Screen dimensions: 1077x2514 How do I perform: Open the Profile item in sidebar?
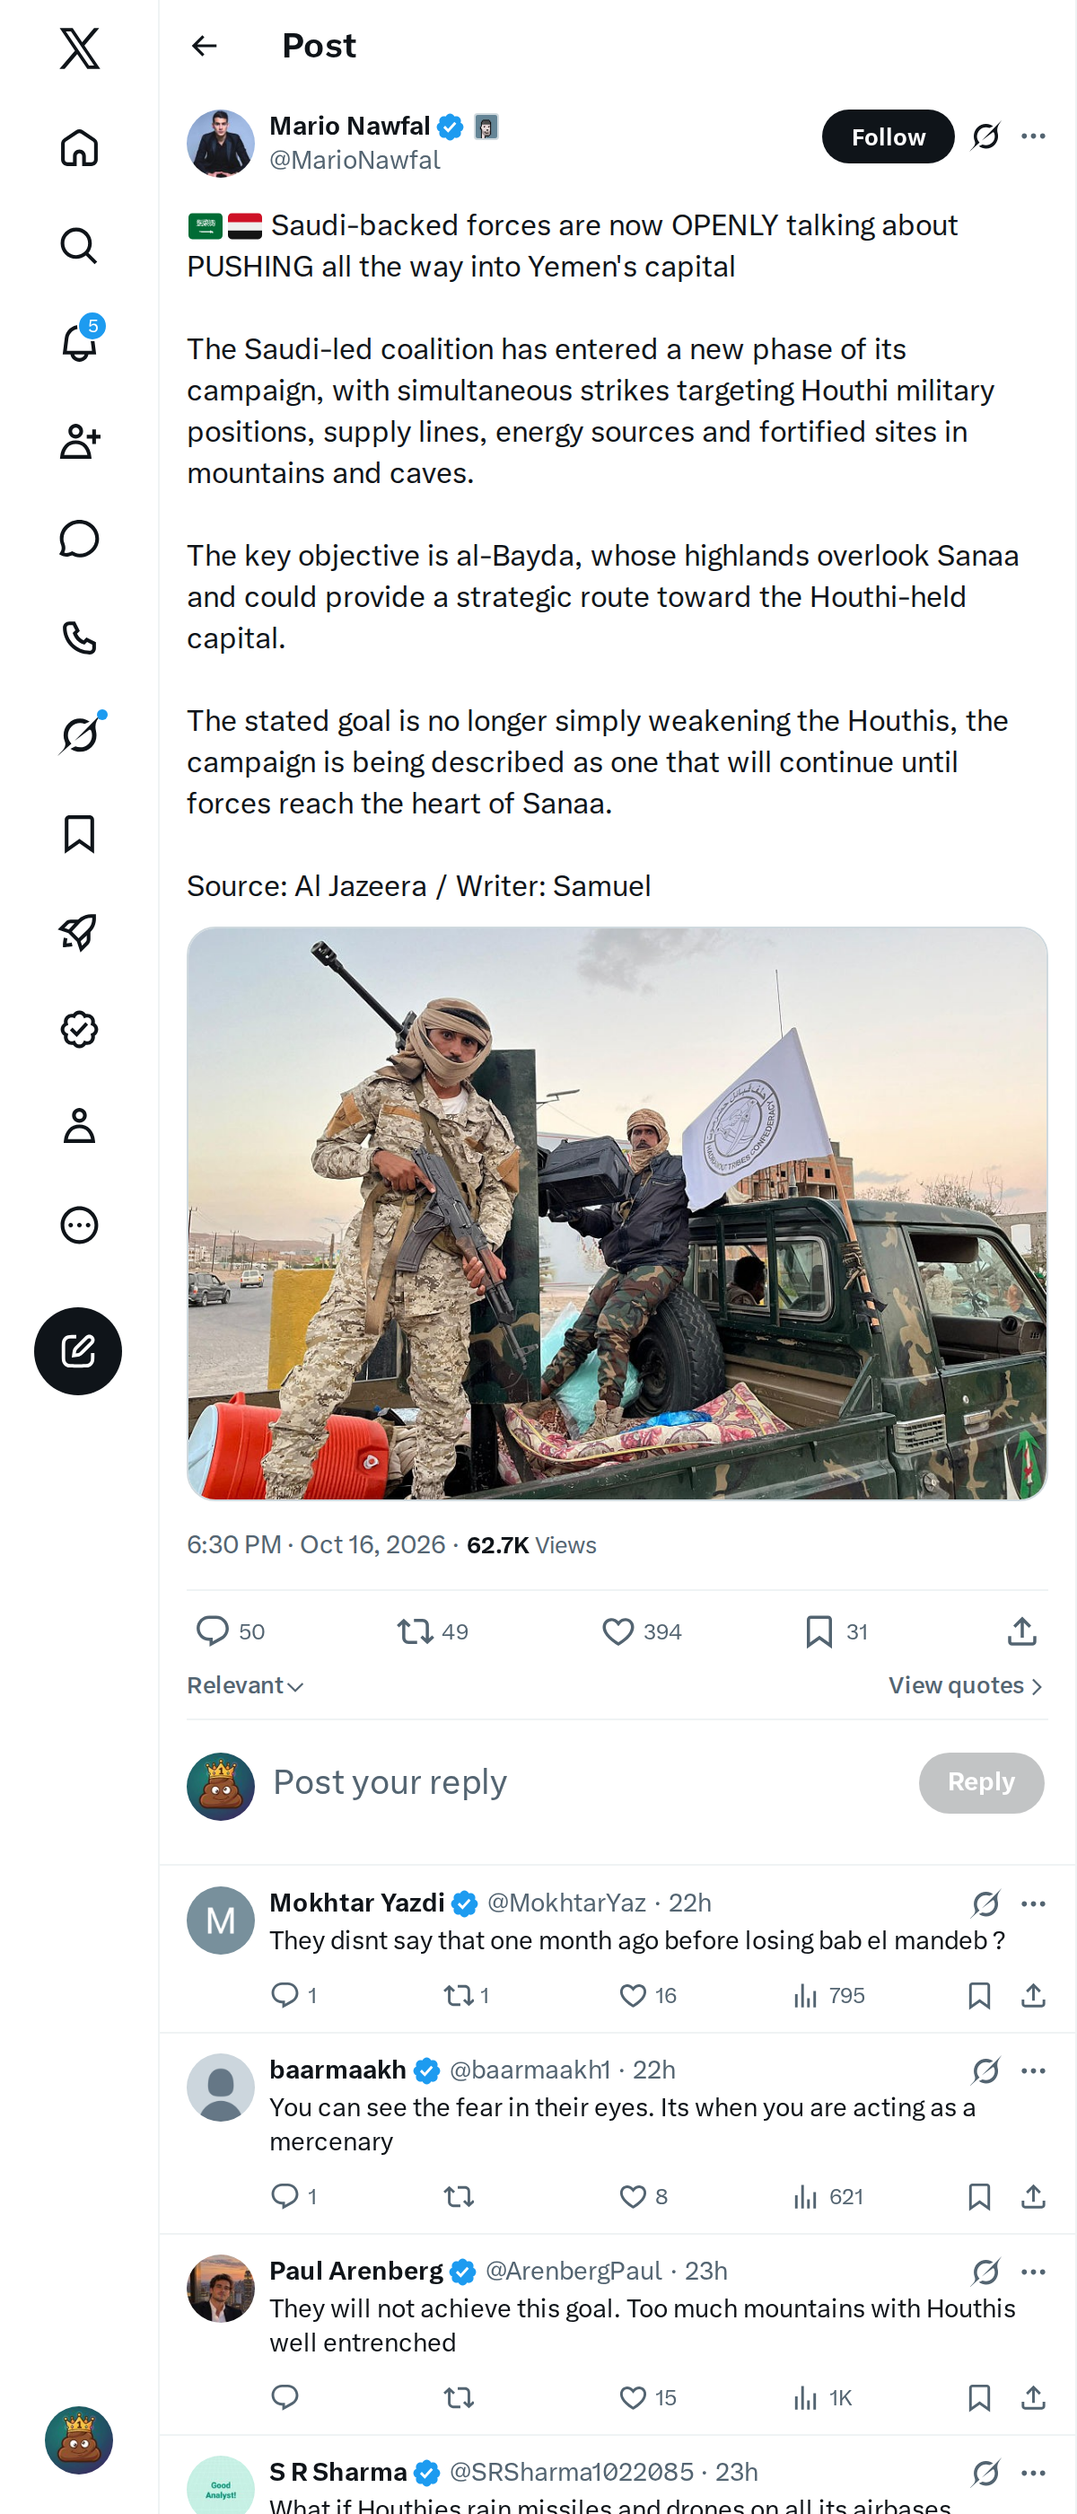(x=79, y=1126)
